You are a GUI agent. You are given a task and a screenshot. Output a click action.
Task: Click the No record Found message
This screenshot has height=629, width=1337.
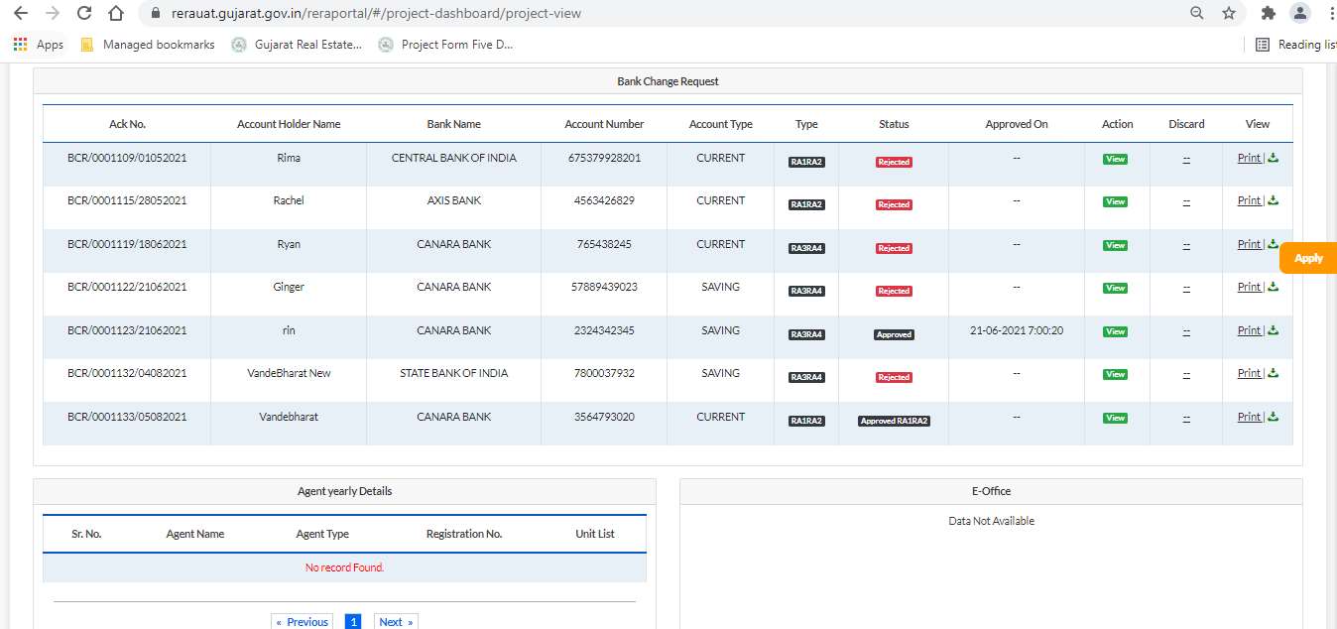click(x=344, y=567)
